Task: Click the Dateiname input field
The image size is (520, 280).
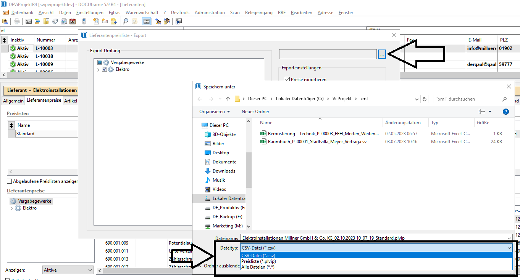Action: click(x=373, y=238)
